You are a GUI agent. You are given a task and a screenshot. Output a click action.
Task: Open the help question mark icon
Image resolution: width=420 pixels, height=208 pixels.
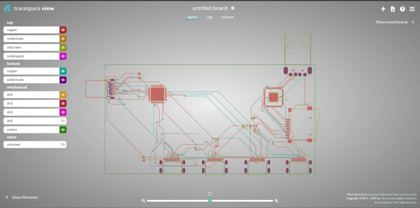tap(402, 9)
